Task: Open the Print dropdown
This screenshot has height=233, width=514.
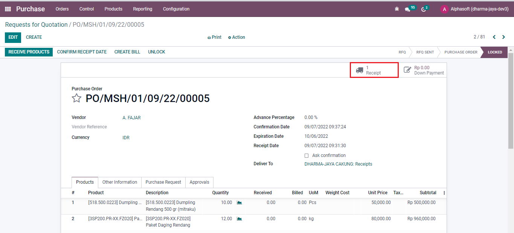Action: (x=214, y=37)
